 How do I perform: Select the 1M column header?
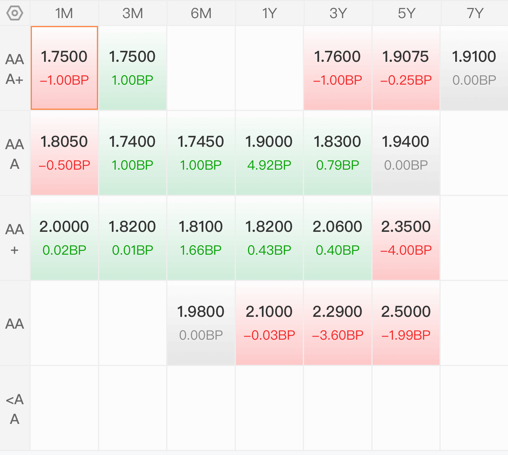(64, 13)
